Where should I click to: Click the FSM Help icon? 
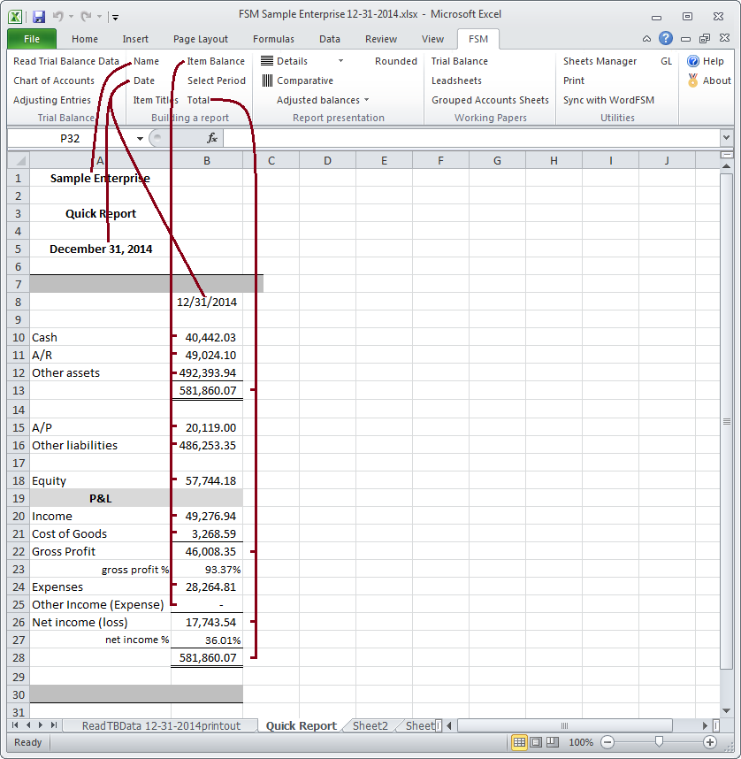pos(693,61)
